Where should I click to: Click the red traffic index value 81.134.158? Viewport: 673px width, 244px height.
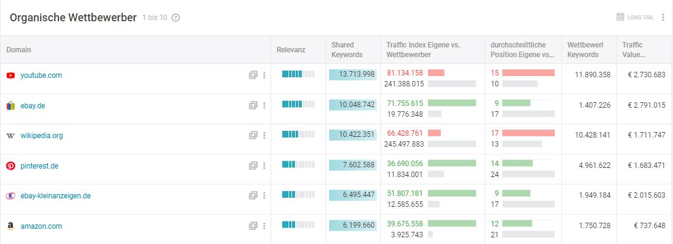405,73
